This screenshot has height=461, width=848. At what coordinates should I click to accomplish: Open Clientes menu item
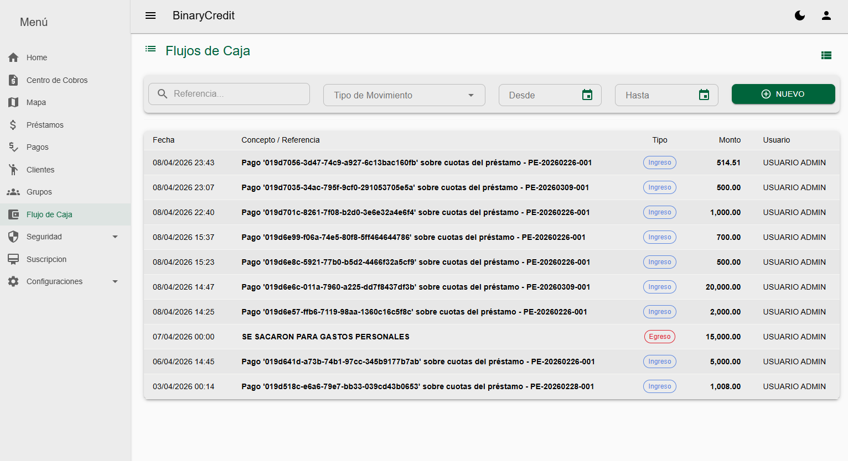click(x=65, y=170)
